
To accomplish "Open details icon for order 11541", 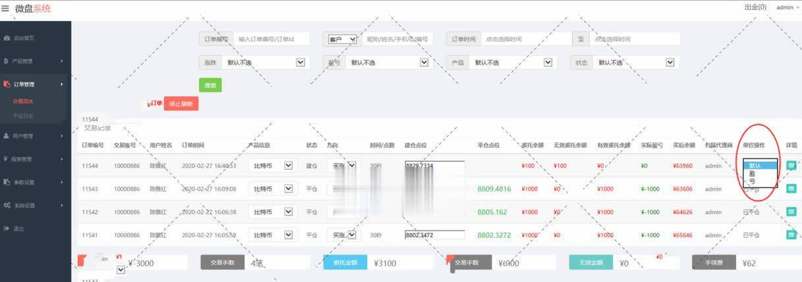I will point(791,235).
